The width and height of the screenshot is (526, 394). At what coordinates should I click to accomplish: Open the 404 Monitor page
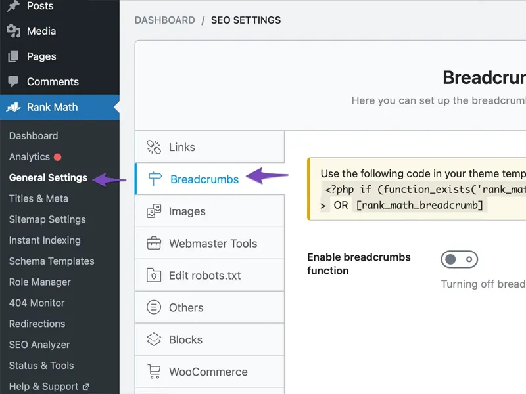(x=37, y=303)
